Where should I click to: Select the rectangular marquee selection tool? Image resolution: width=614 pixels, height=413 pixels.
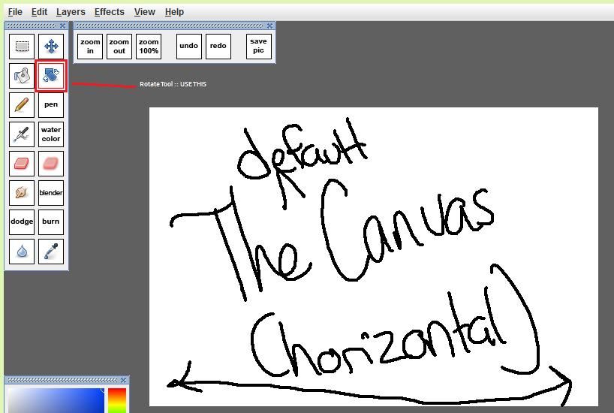[22, 47]
